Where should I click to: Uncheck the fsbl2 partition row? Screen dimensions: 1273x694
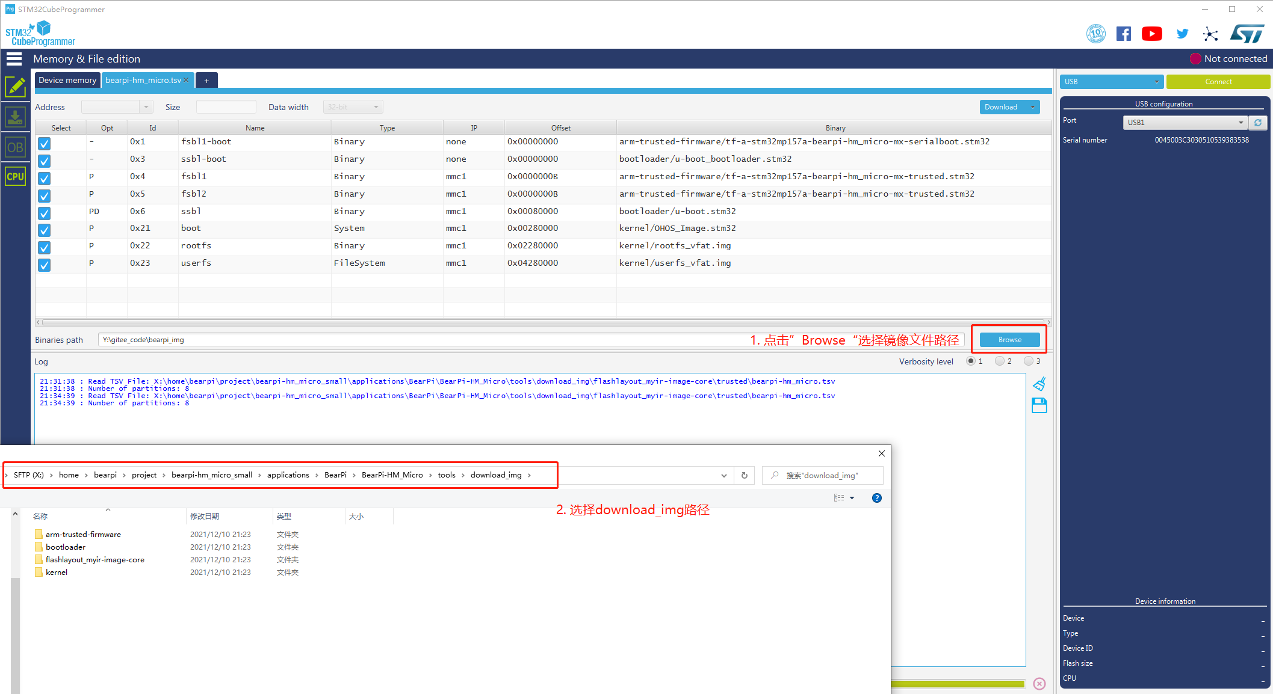tap(44, 195)
